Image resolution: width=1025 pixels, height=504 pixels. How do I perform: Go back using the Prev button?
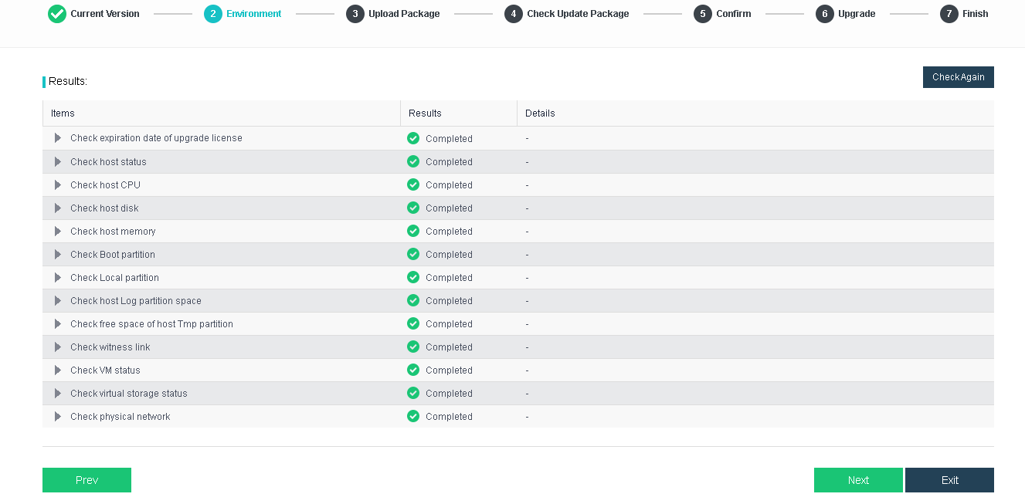click(87, 480)
